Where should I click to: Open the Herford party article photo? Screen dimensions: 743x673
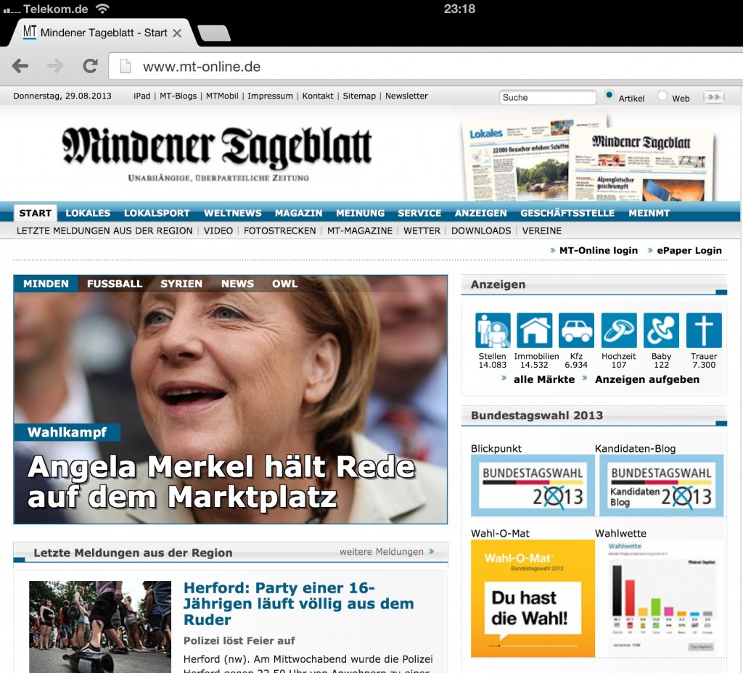pos(100,627)
